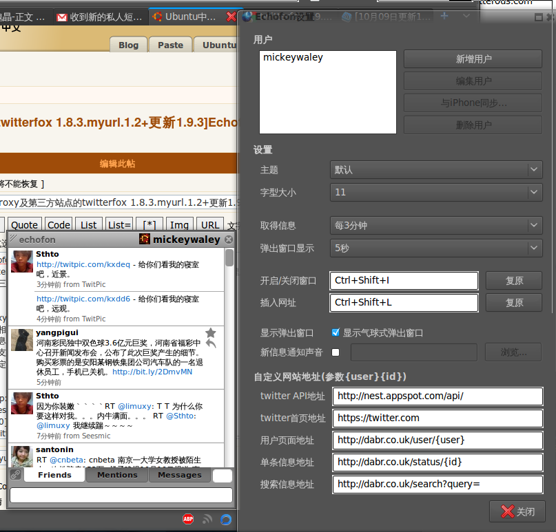
Task: Toggle 显示气球式弹出窗口 checkbox
Action: coord(336,332)
